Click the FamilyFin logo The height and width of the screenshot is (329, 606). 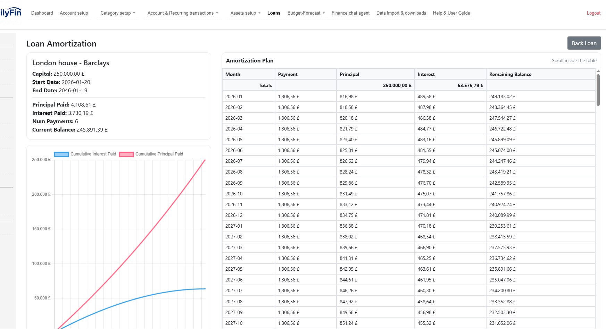(10, 12)
